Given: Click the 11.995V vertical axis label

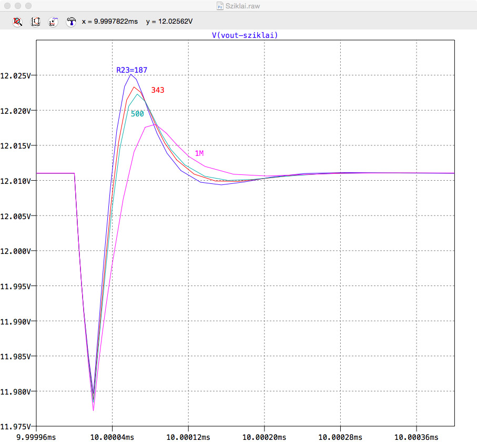Looking at the screenshot, I should [16, 287].
